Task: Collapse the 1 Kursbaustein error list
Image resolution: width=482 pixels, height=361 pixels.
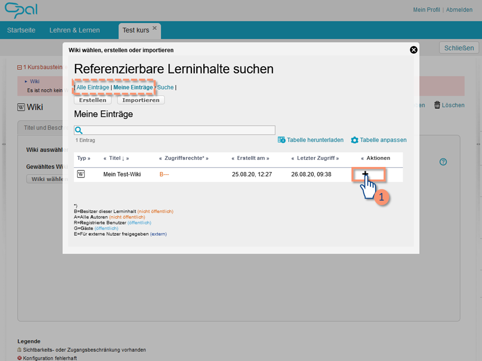Action: (20, 67)
